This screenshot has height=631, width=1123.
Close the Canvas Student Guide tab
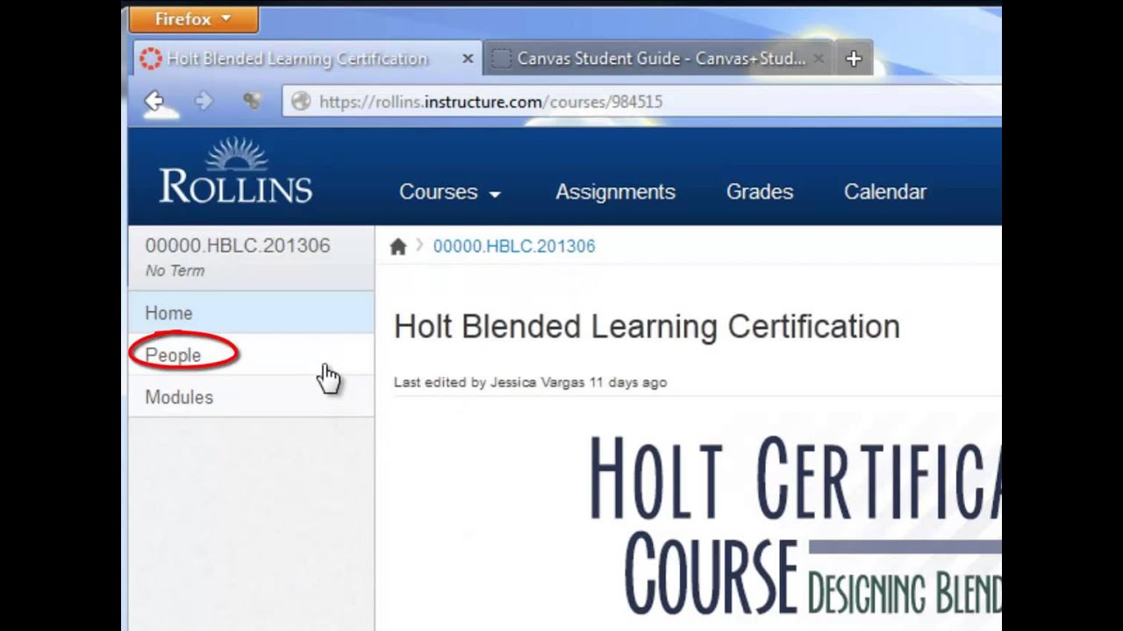tap(819, 59)
